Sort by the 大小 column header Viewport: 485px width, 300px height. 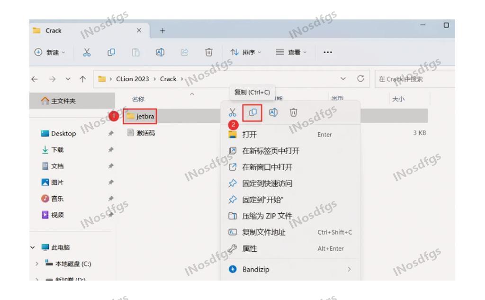coord(398,99)
